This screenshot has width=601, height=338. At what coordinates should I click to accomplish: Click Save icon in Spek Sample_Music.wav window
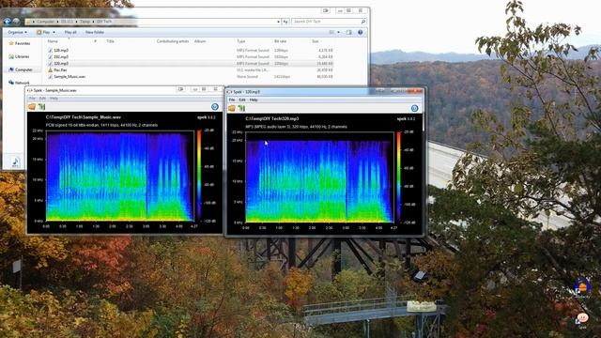(41, 106)
